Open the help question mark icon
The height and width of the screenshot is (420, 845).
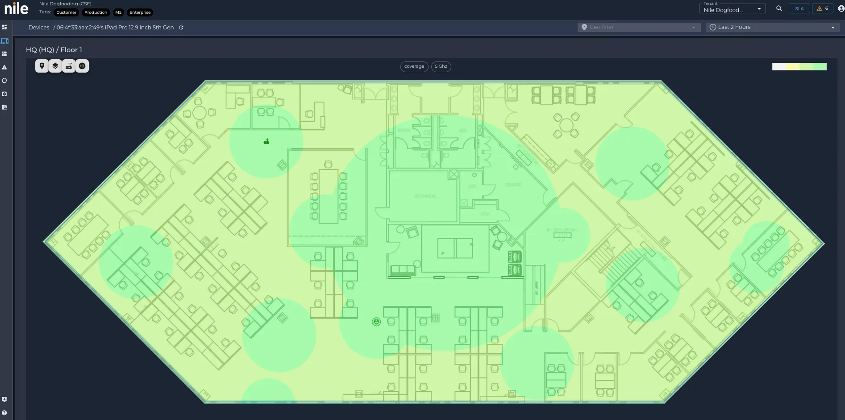[4, 413]
